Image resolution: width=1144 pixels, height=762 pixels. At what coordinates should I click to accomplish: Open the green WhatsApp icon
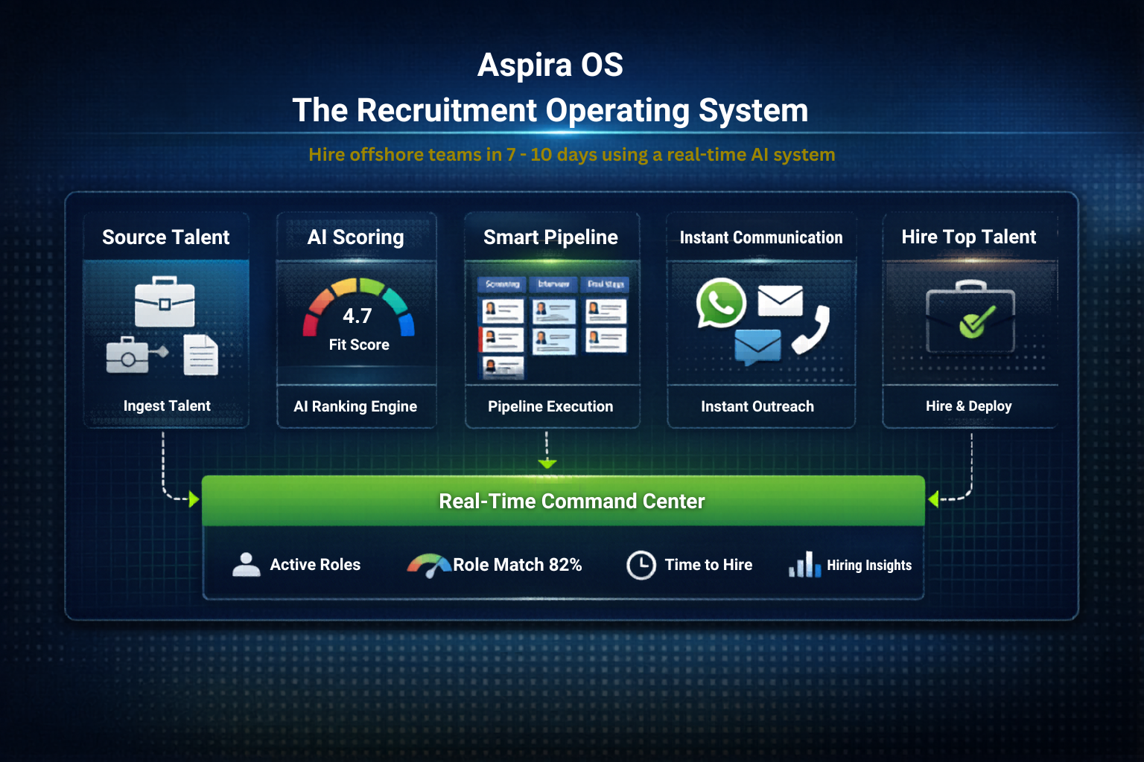(721, 303)
